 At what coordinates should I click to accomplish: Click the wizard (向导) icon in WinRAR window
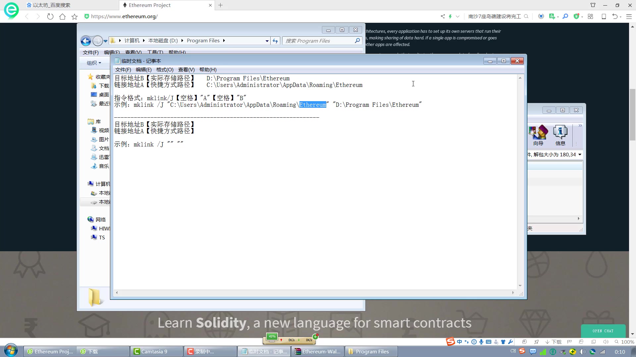tap(538, 135)
